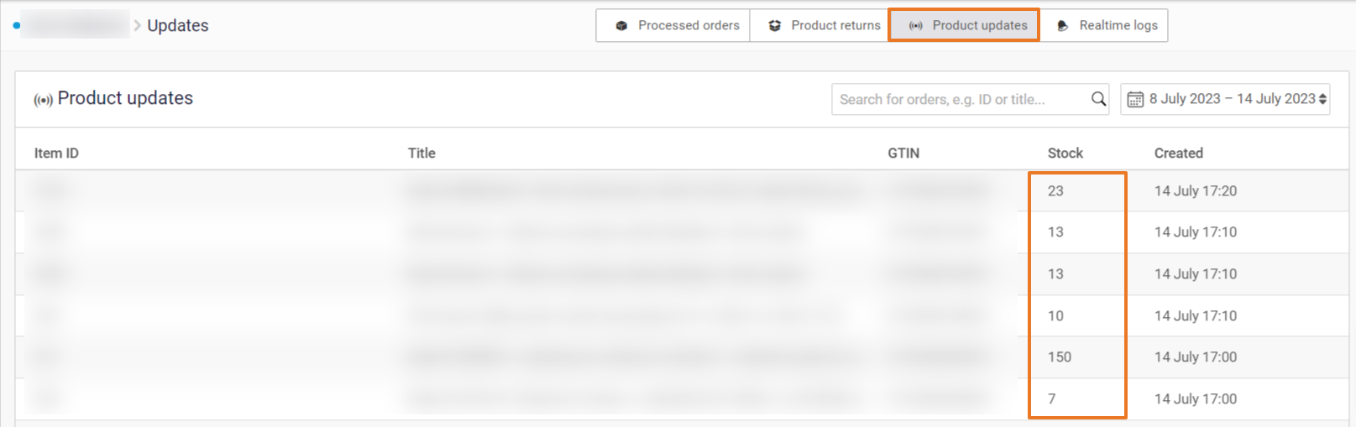Click the box icon on Processed orders
1356x427 pixels.
tap(621, 26)
